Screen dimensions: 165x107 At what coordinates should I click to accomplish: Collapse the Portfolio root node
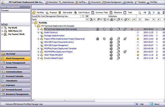pyautogui.click(x=33, y=23)
